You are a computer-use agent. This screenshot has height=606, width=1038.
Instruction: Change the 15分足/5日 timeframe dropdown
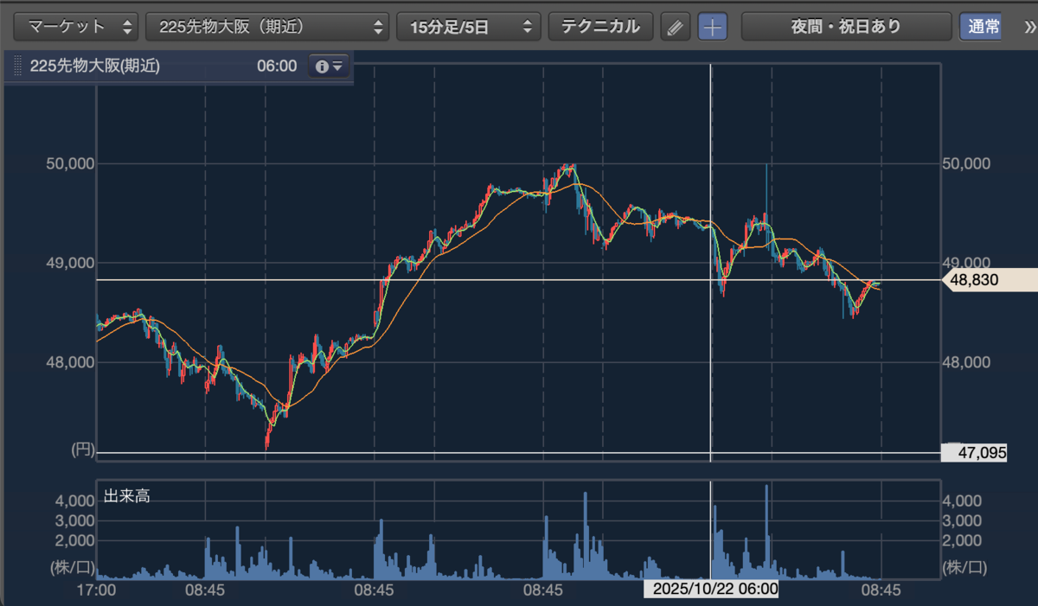coord(469,27)
